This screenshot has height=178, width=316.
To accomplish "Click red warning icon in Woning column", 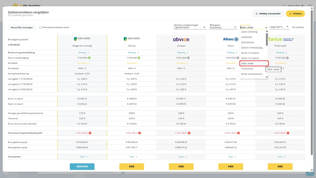I will tap(140, 133).
